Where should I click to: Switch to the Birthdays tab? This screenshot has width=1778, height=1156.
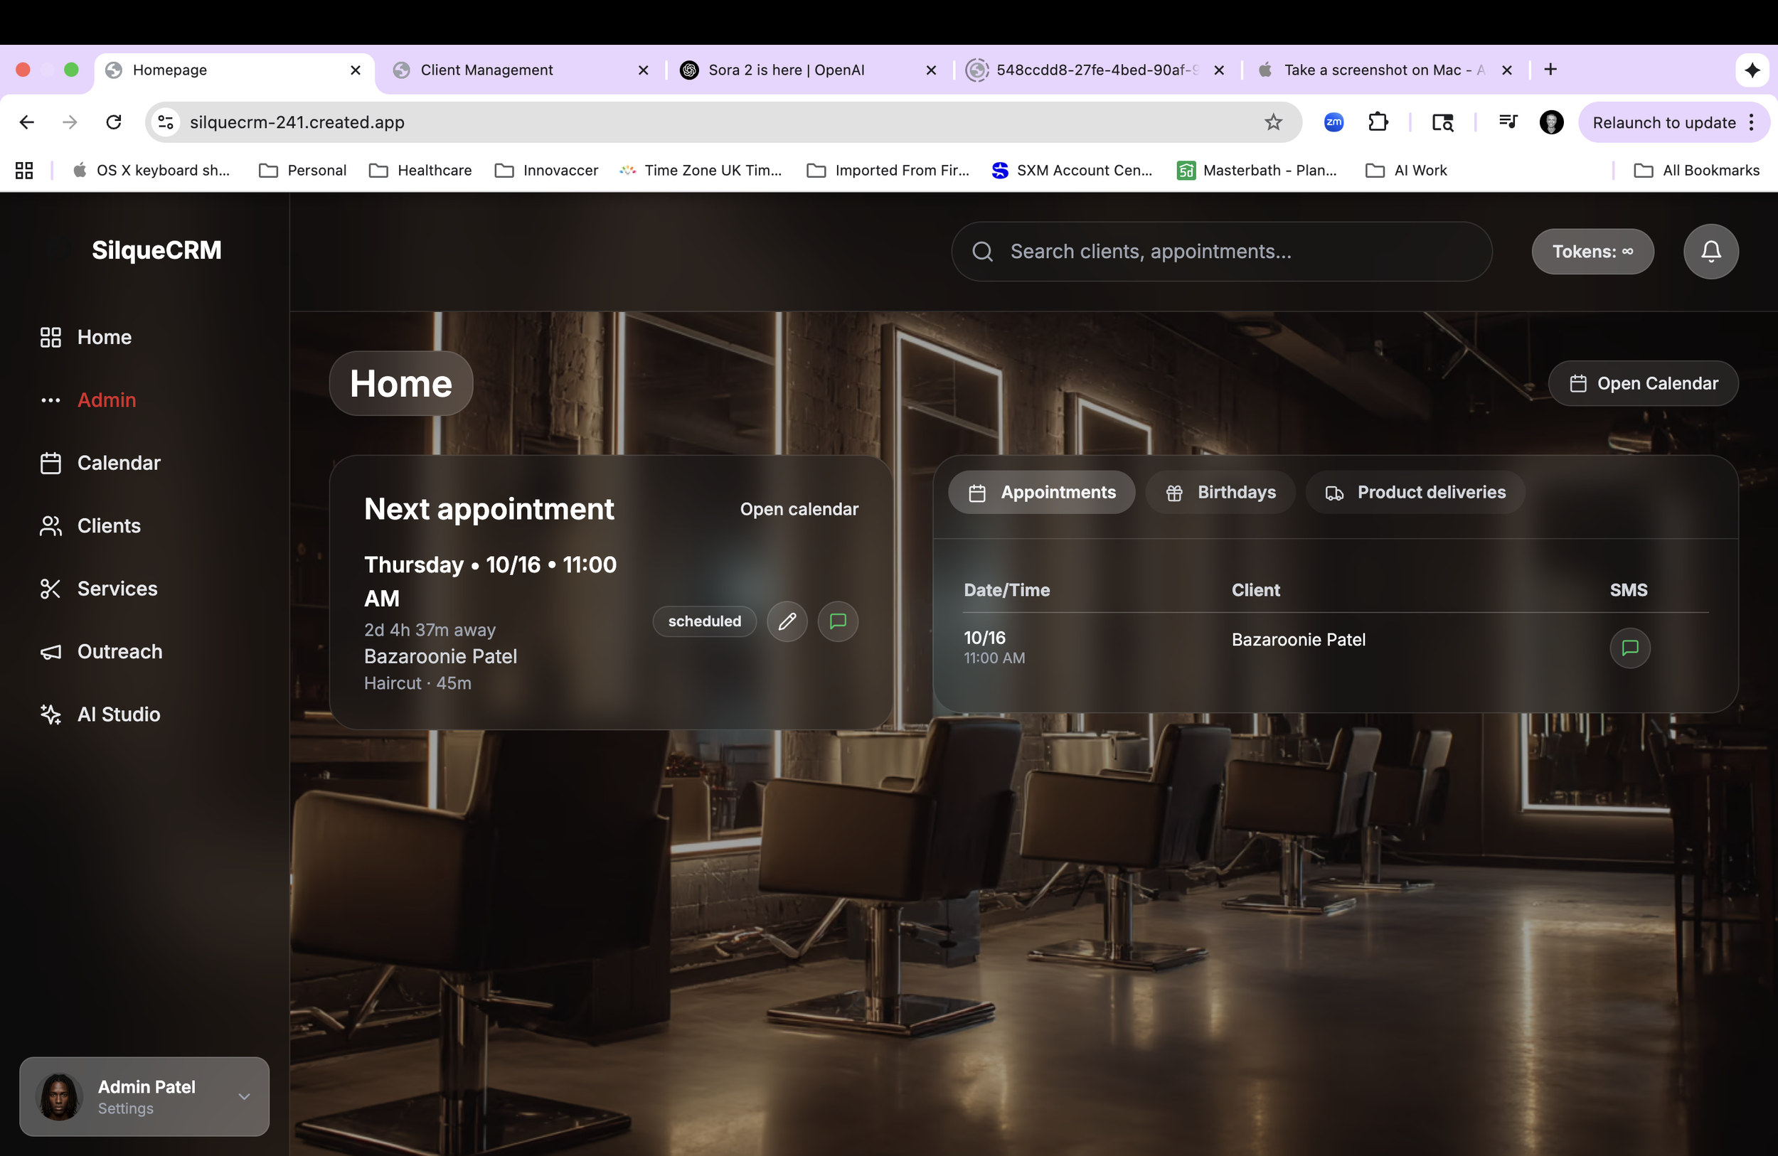point(1220,493)
